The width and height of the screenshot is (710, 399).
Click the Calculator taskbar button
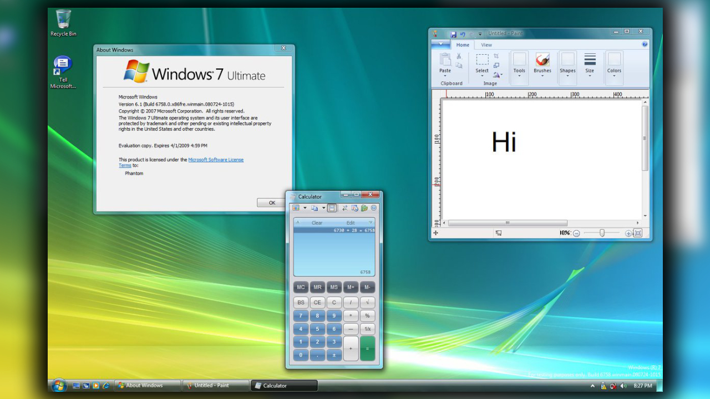pyautogui.click(x=283, y=385)
